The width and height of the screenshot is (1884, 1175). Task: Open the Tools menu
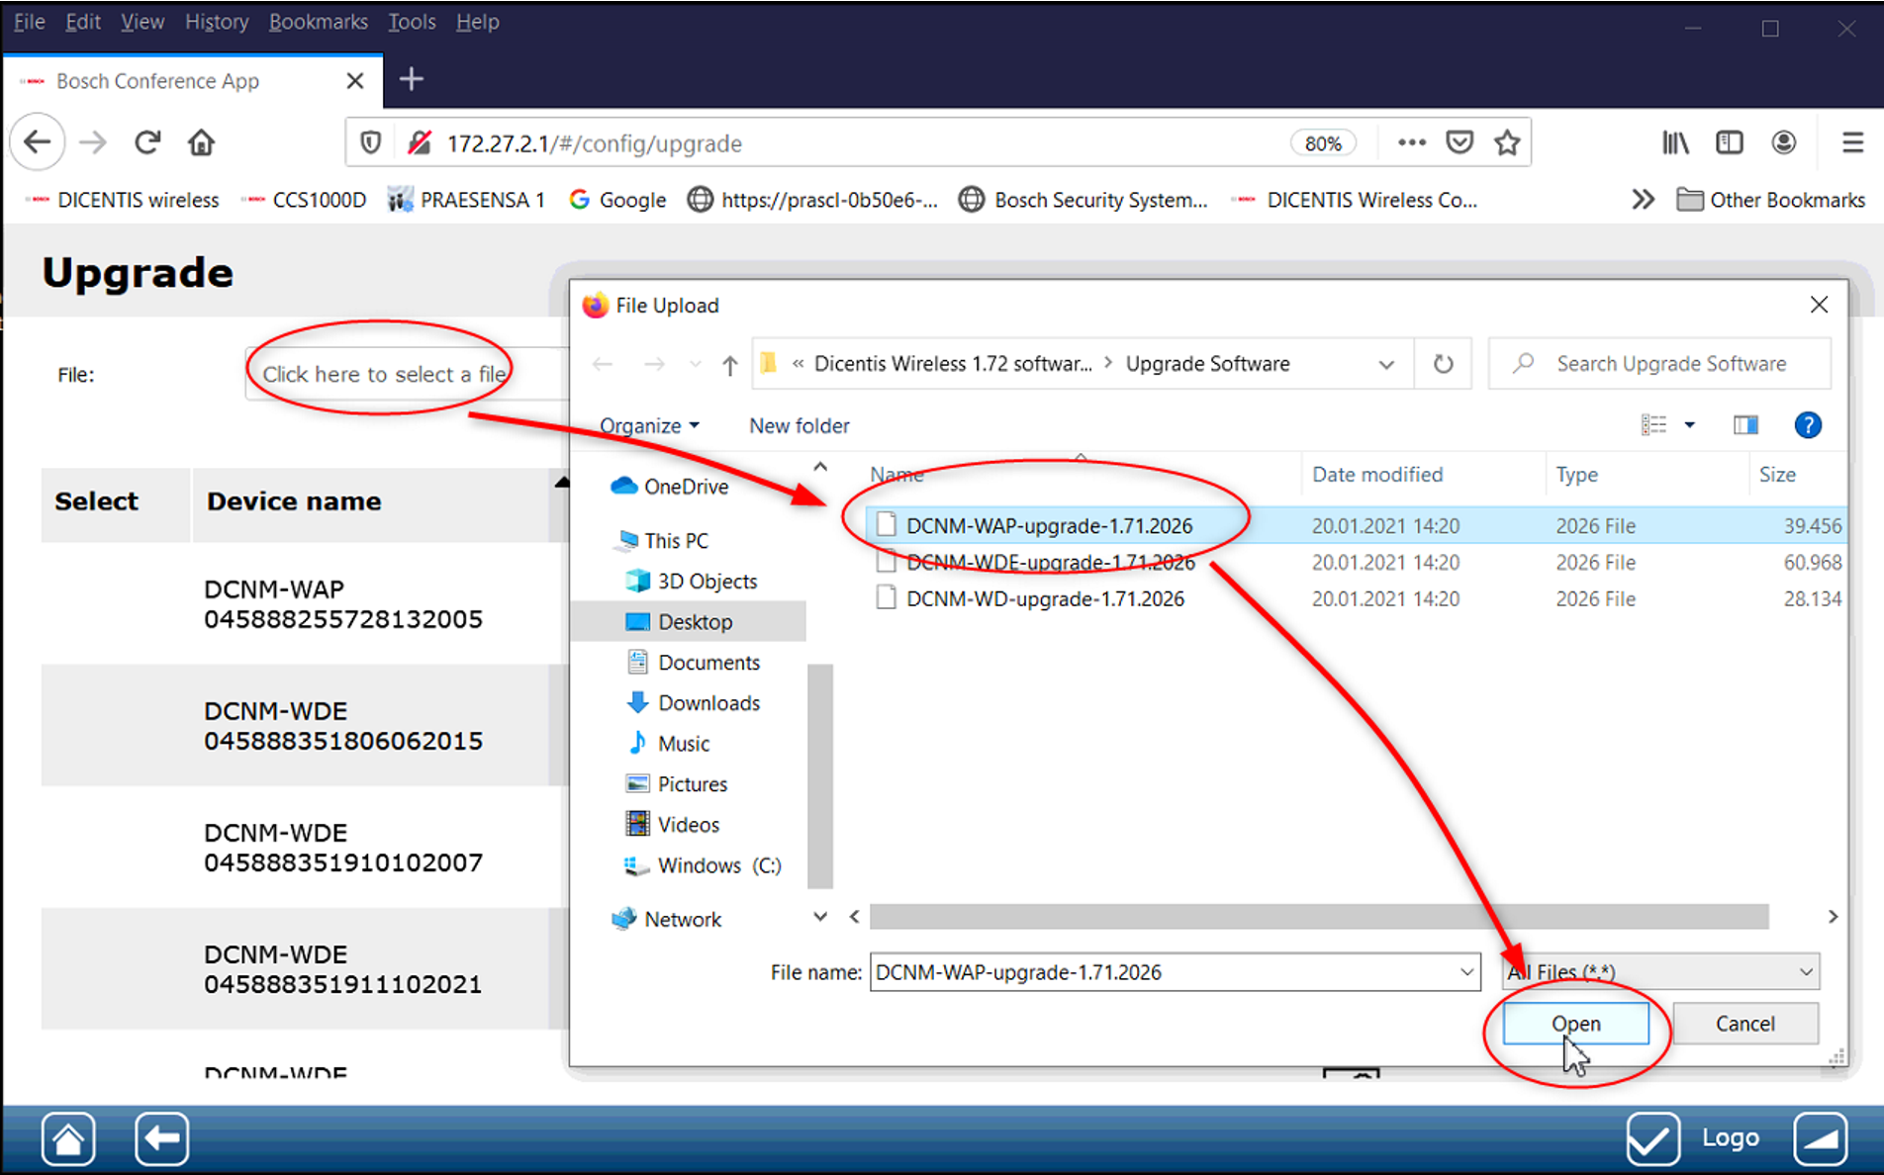pos(412,22)
